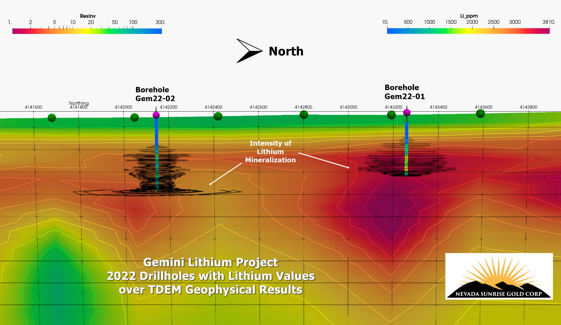This screenshot has width=561, height=325.
Task: Click the 3000 value on Li_ppm legend
Action: tap(515, 22)
